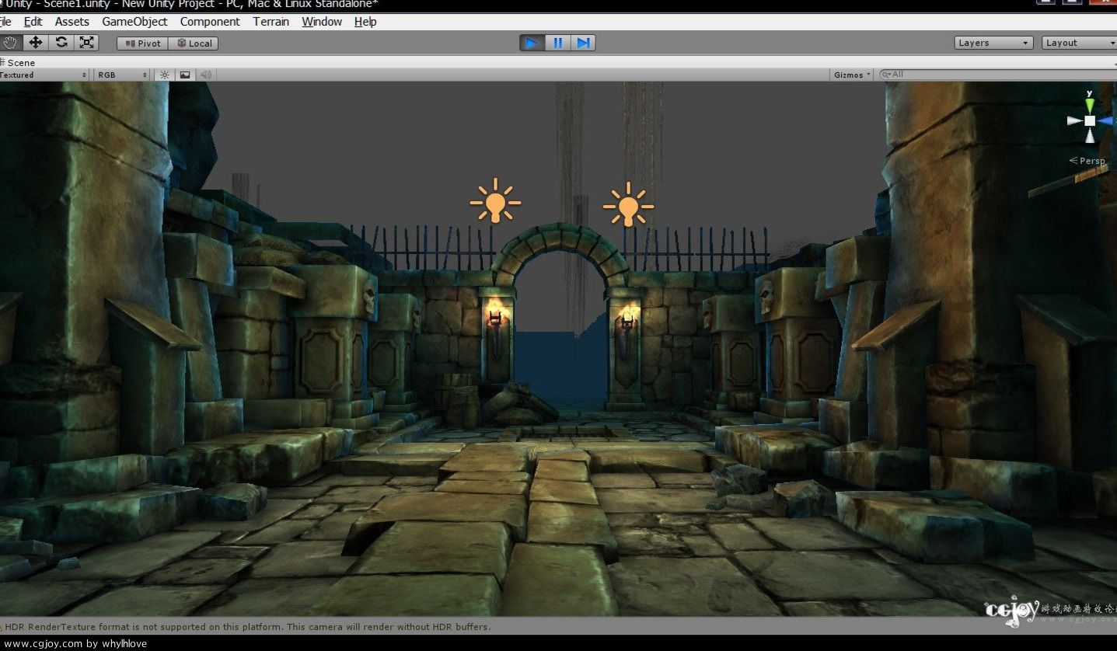
Task: Click the bottom white axis cone
Action: click(x=1090, y=136)
